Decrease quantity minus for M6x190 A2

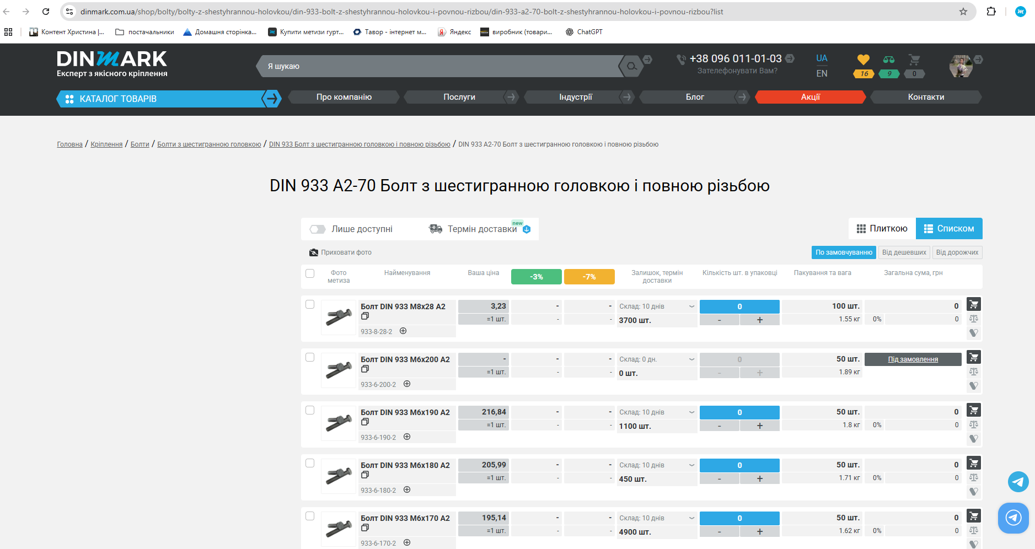point(719,426)
